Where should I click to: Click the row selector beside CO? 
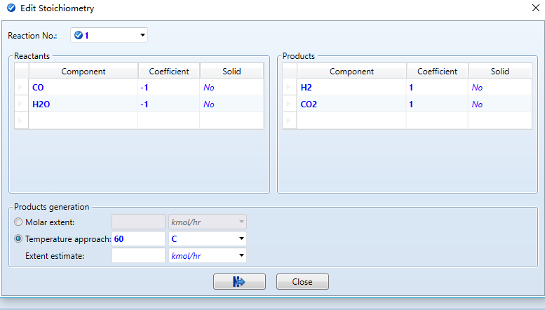tap(21, 88)
